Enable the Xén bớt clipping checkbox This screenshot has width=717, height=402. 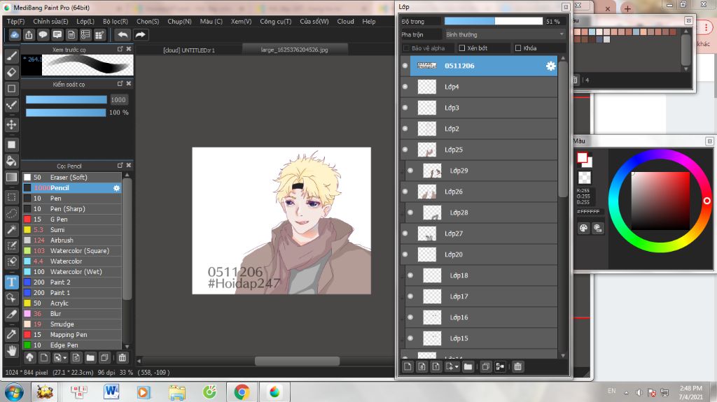tap(462, 48)
